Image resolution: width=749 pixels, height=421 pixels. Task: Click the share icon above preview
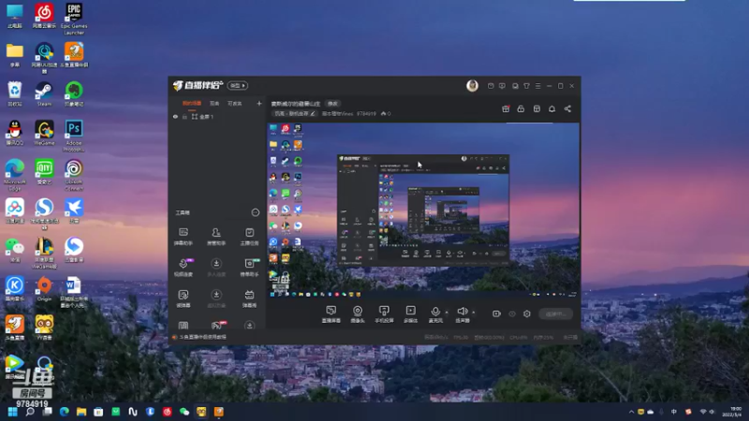pos(567,109)
